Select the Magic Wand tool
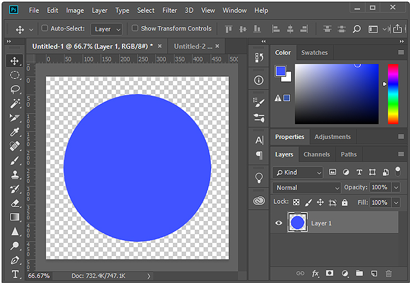 click(14, 103)
